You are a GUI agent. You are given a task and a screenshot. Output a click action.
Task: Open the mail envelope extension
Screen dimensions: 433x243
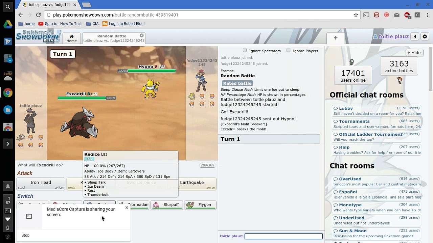397,15
